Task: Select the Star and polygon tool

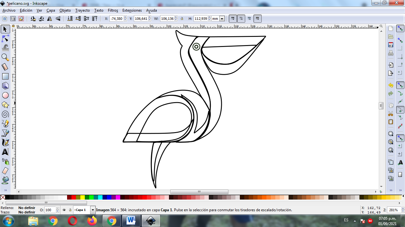Action: [5, 105]
